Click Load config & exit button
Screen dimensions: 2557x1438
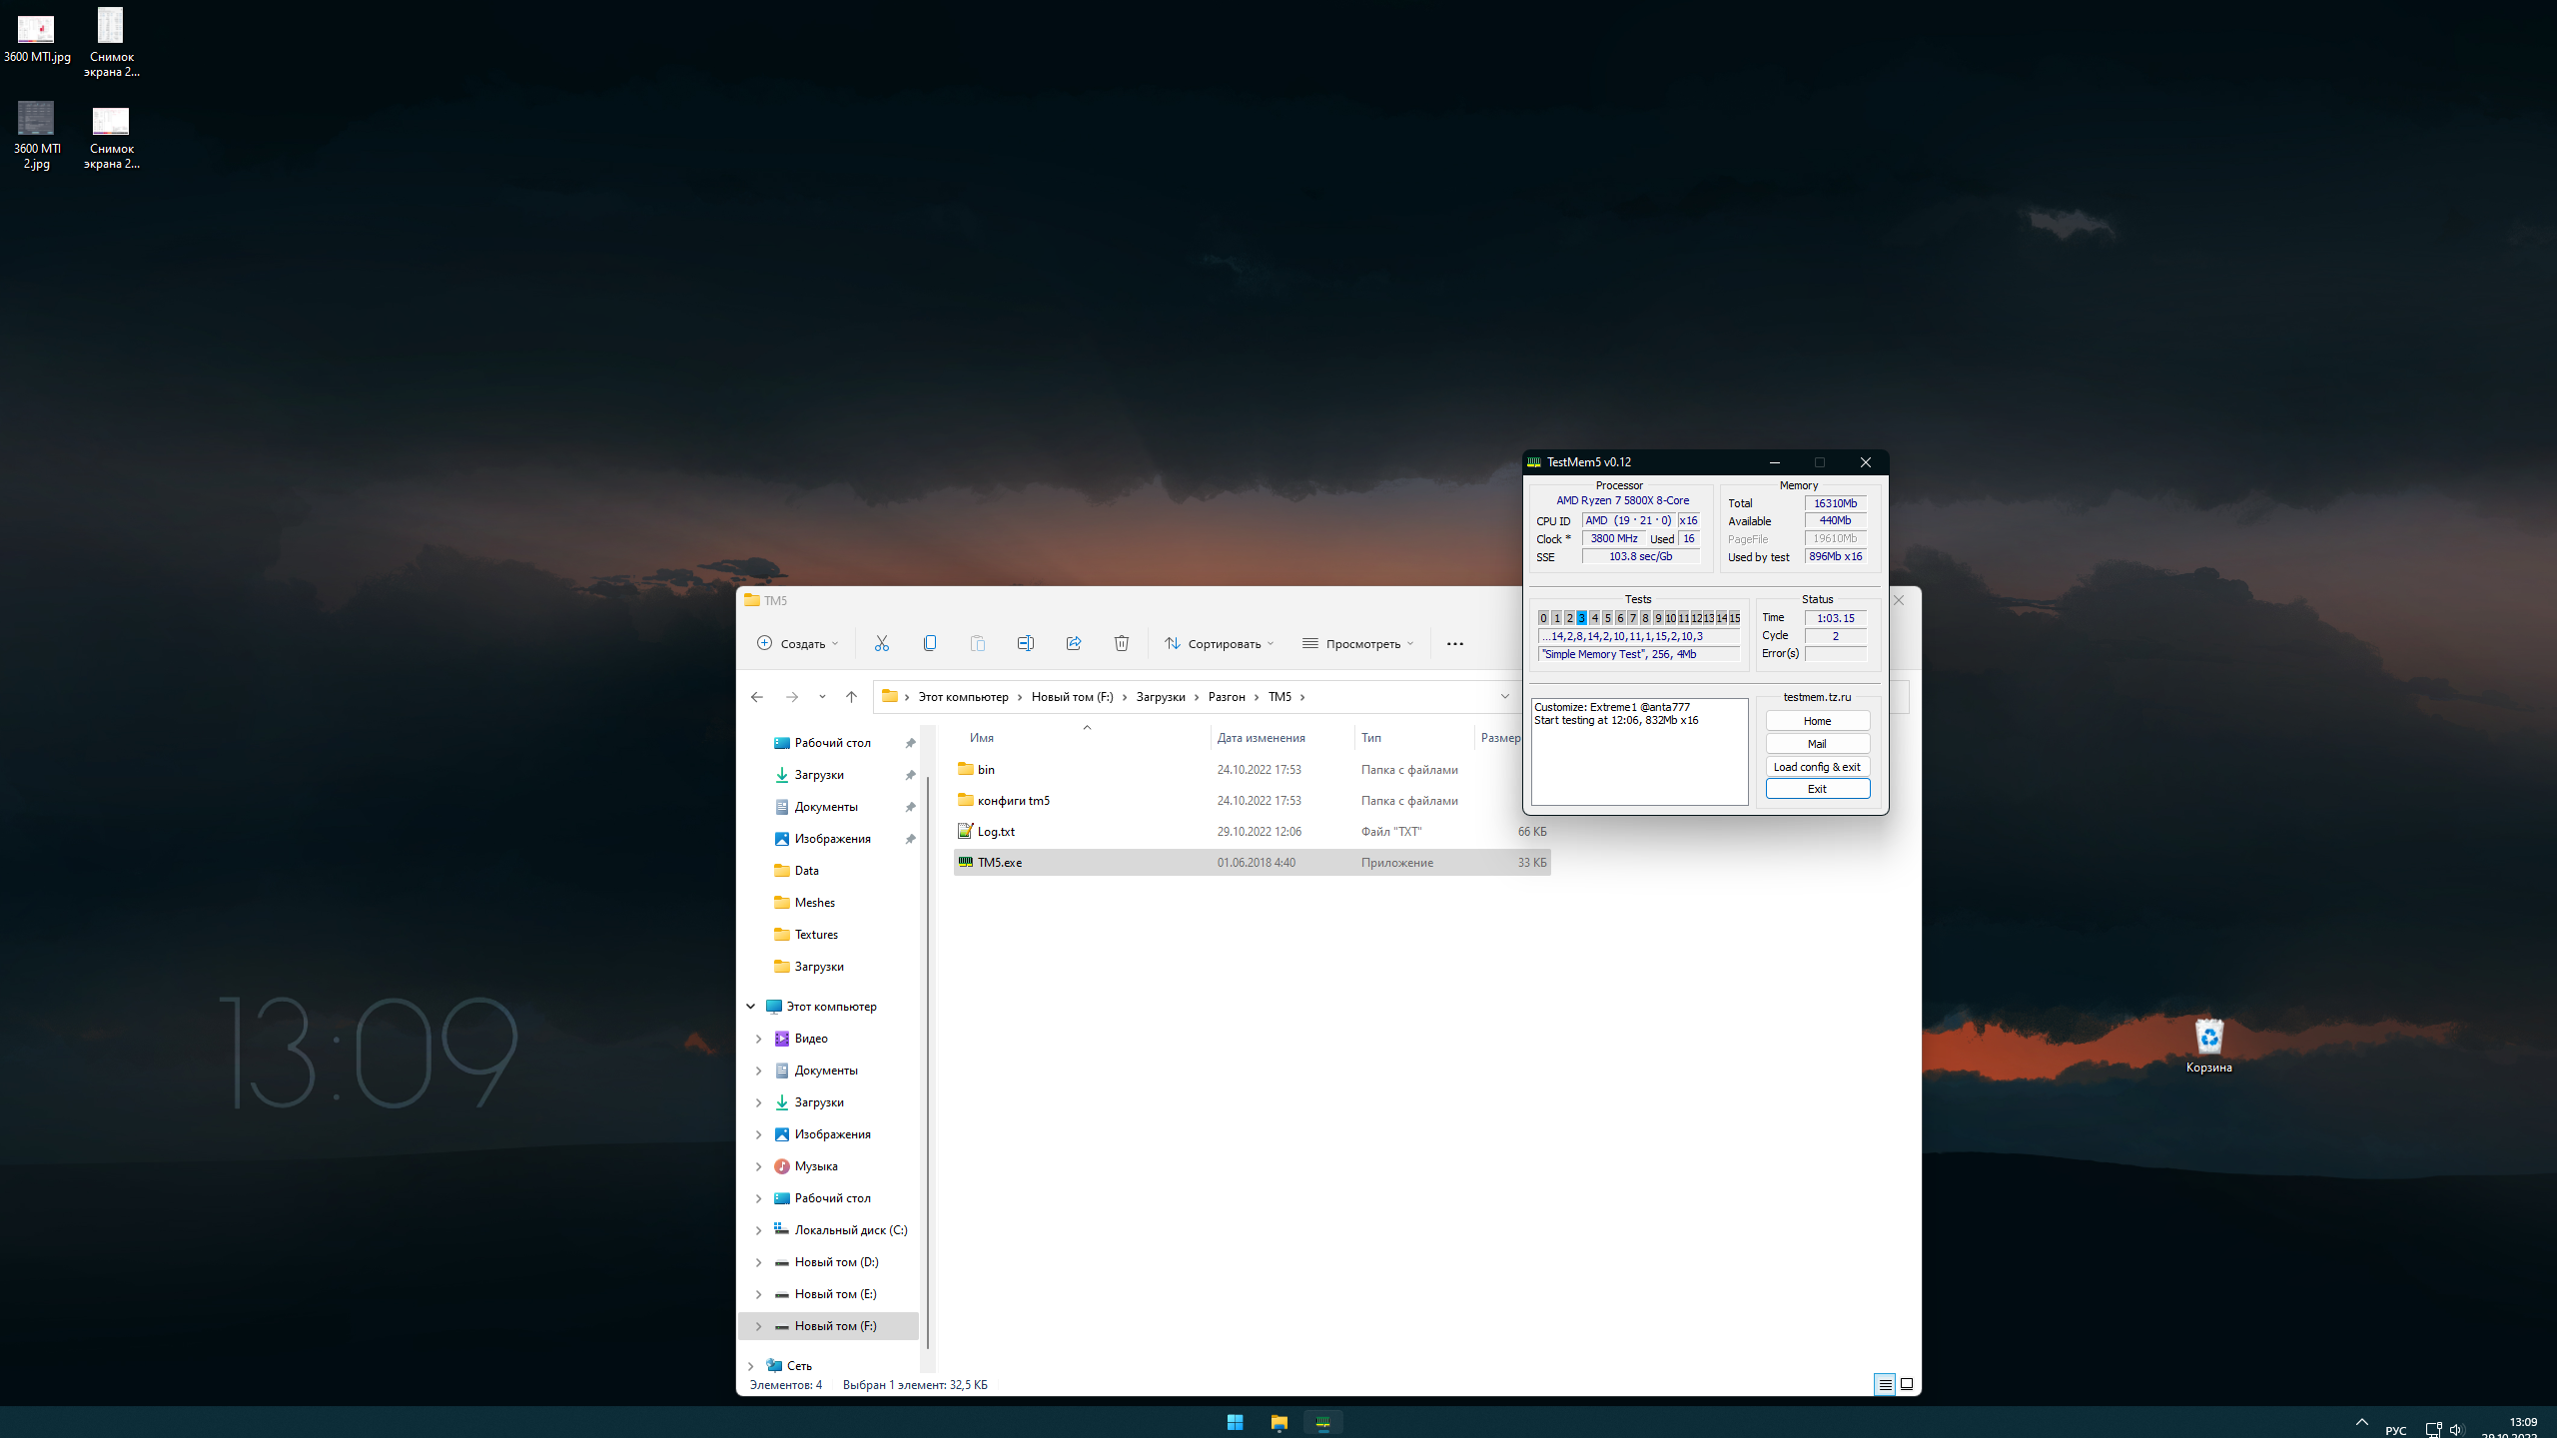point(1817,767)
